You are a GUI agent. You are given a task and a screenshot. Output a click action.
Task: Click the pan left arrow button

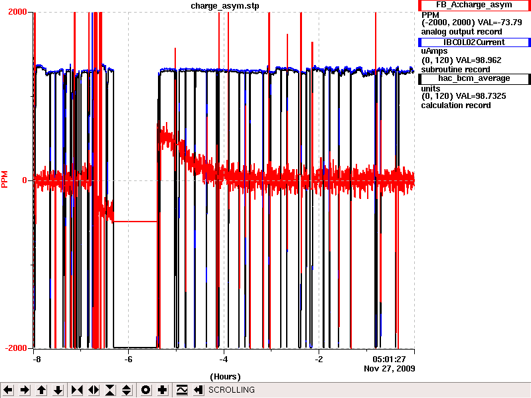point(8,390)
